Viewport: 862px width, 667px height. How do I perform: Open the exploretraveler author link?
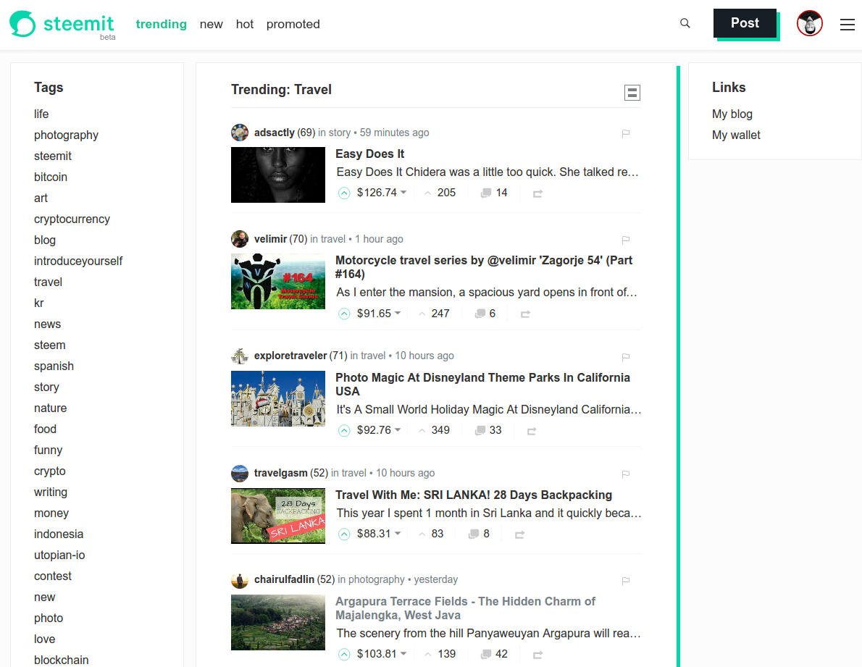pyautogui.click(x=290, y=356)
